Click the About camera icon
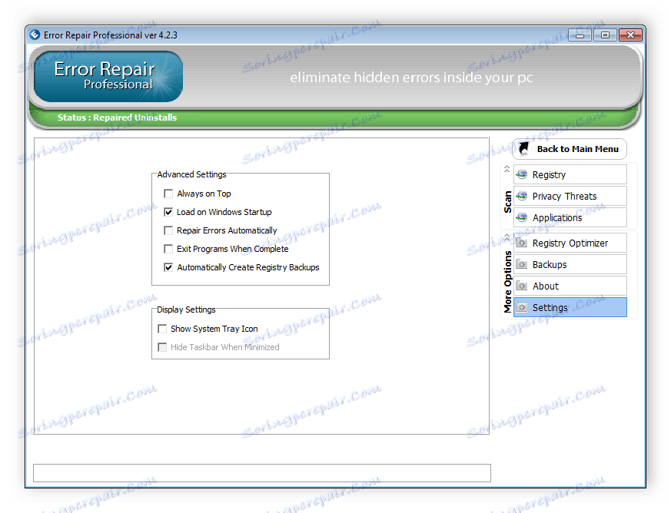Viewport: 671px width, 513px height. tap(522, 286)
